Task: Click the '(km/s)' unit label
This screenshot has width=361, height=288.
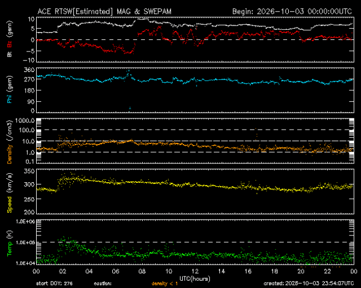Action: [9, 183]
